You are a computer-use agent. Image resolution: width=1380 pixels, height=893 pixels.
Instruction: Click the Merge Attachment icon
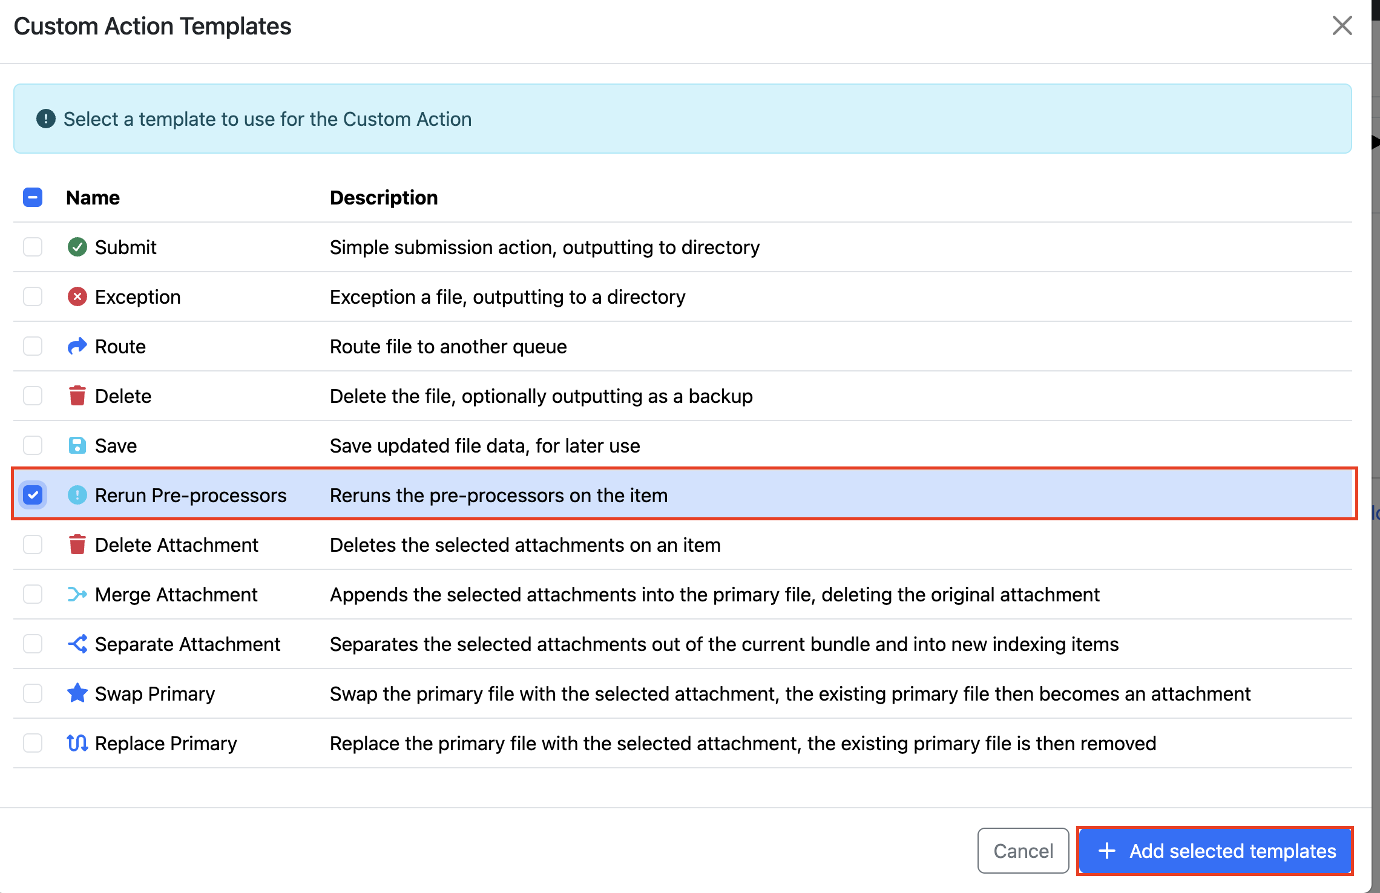[x=77, y=594]
